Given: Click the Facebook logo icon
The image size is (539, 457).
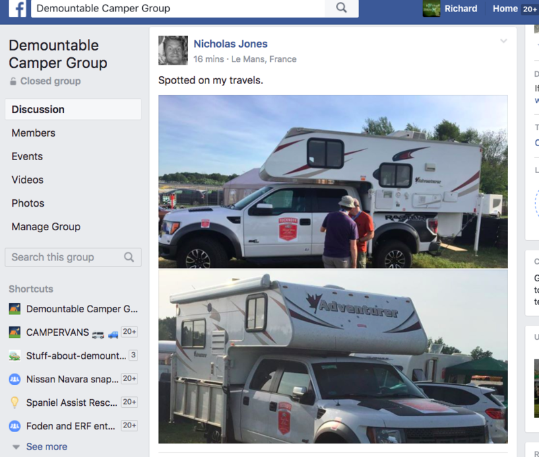Looking at the screenshot, I should (18, 8).
